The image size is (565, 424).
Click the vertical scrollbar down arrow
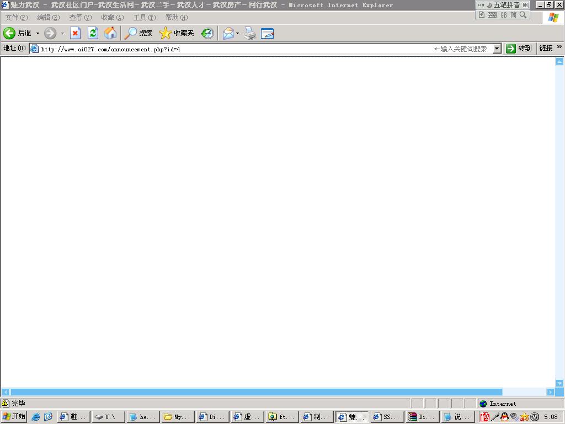(x=559, y=383)
